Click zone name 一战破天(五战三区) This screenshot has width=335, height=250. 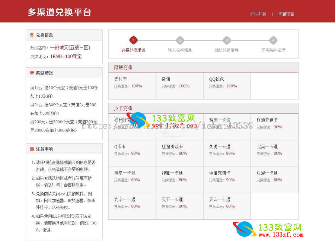70,47
